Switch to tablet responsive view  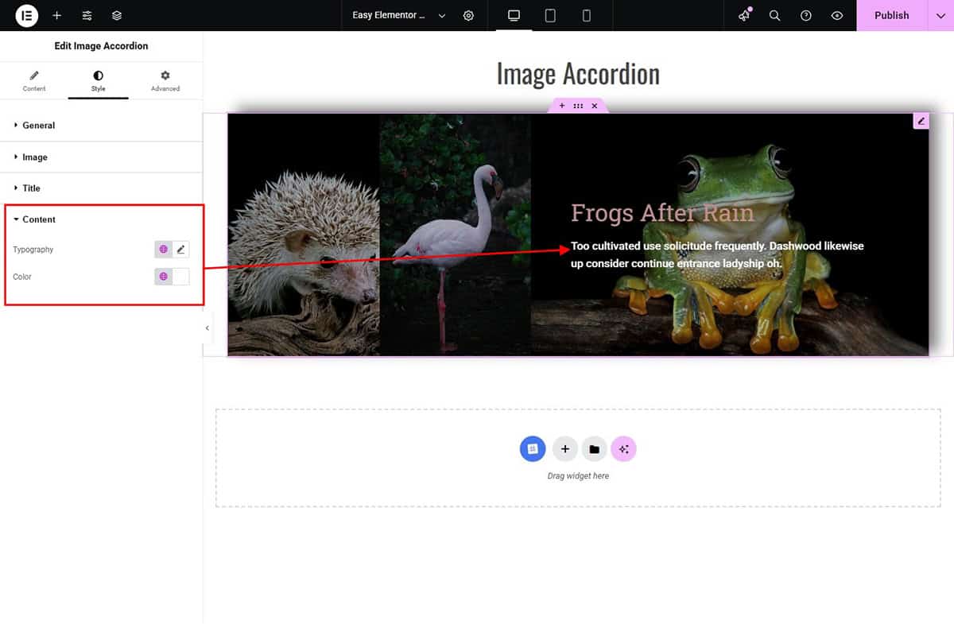(550, 15)
